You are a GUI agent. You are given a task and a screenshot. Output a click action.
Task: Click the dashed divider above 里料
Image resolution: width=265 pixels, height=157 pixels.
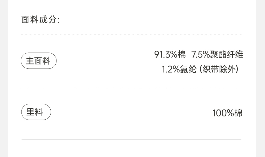click(x=131, y=88)
